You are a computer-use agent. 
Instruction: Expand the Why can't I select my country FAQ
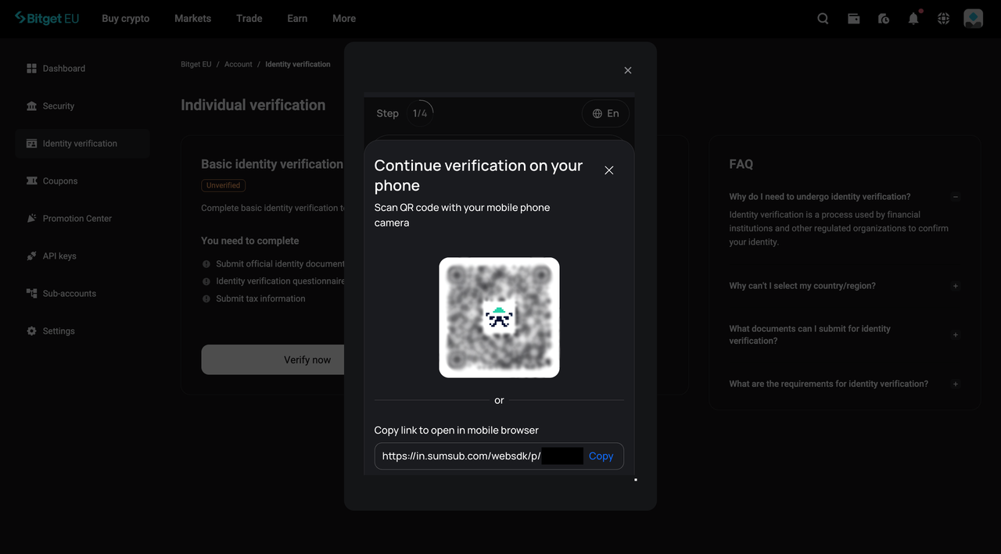[956, 286]
